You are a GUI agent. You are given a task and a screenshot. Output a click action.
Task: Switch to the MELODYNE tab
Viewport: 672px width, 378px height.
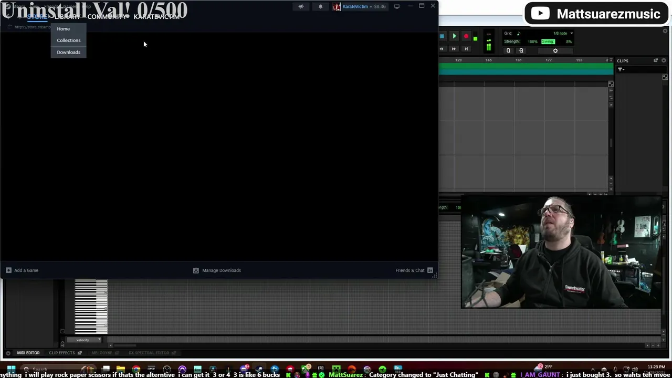pyautogui.click(x=102, y=353)
